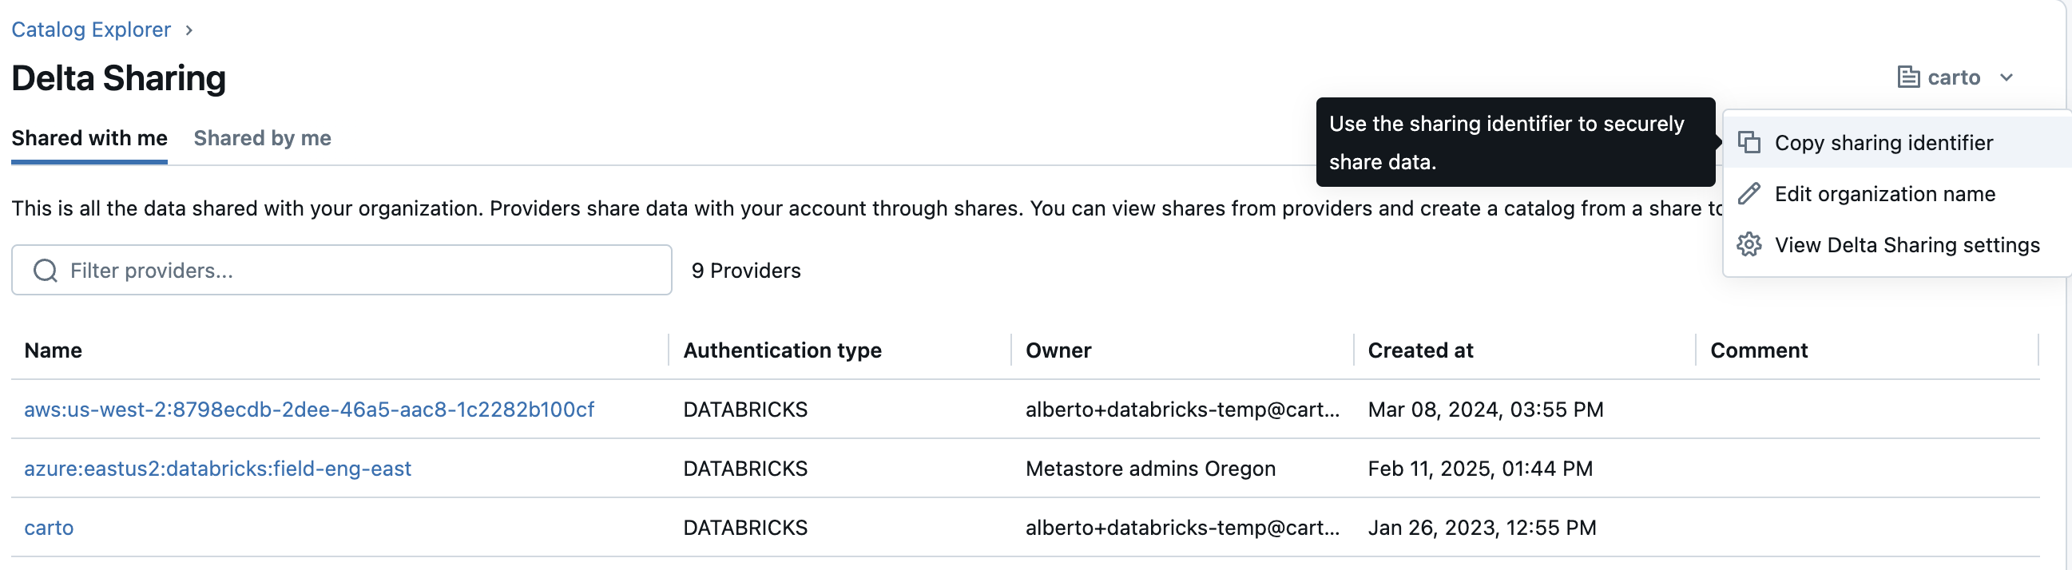Image resolution: width=2072 pixels, height=570 pixels.
Task: Click the organization icon next to carto
Action: (x=1908, y=77)
